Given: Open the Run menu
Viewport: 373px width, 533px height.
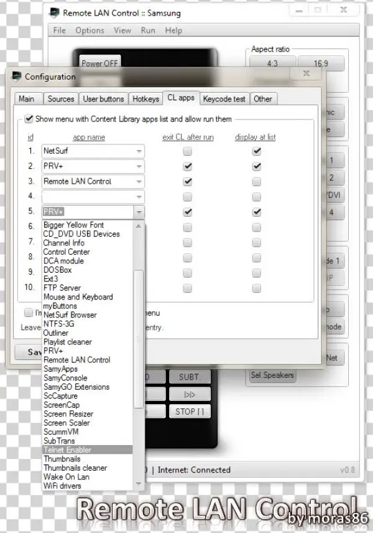Looking at the screenshot, I should [148, 31].
